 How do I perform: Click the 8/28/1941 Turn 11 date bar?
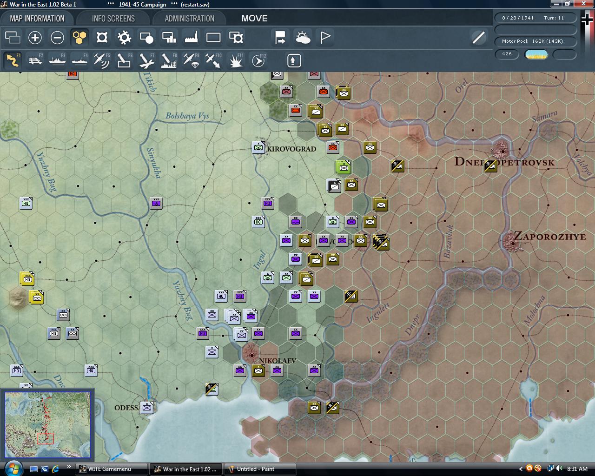[535, 18]
